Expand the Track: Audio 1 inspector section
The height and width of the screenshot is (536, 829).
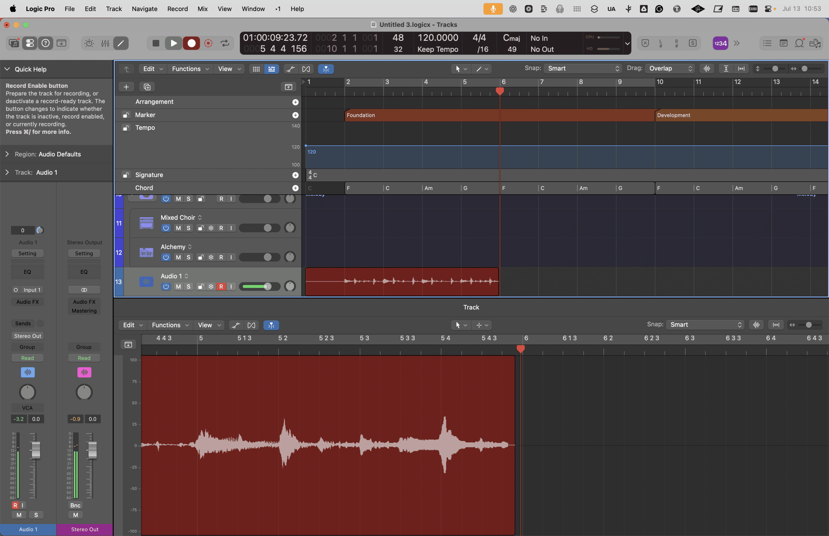point(7,172)
